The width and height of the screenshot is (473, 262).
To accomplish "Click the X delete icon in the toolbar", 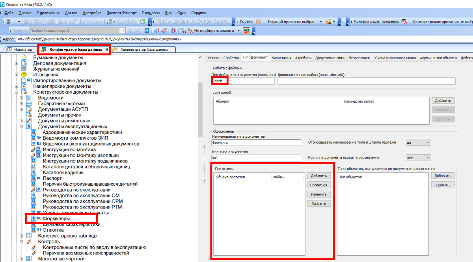I will (x=209, y=22).
